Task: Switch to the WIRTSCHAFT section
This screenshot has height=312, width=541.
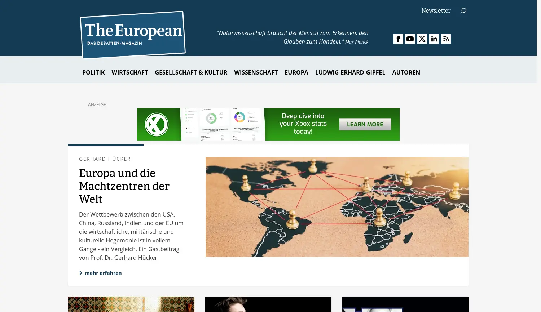Action: (129, 72)
